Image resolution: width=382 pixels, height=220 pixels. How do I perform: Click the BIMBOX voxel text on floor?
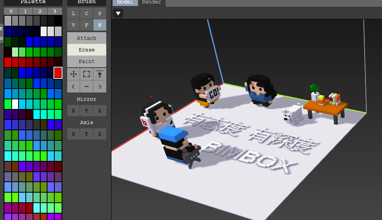coord(250,157)
